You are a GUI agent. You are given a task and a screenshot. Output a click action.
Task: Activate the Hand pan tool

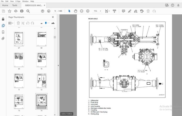point(75,11)
